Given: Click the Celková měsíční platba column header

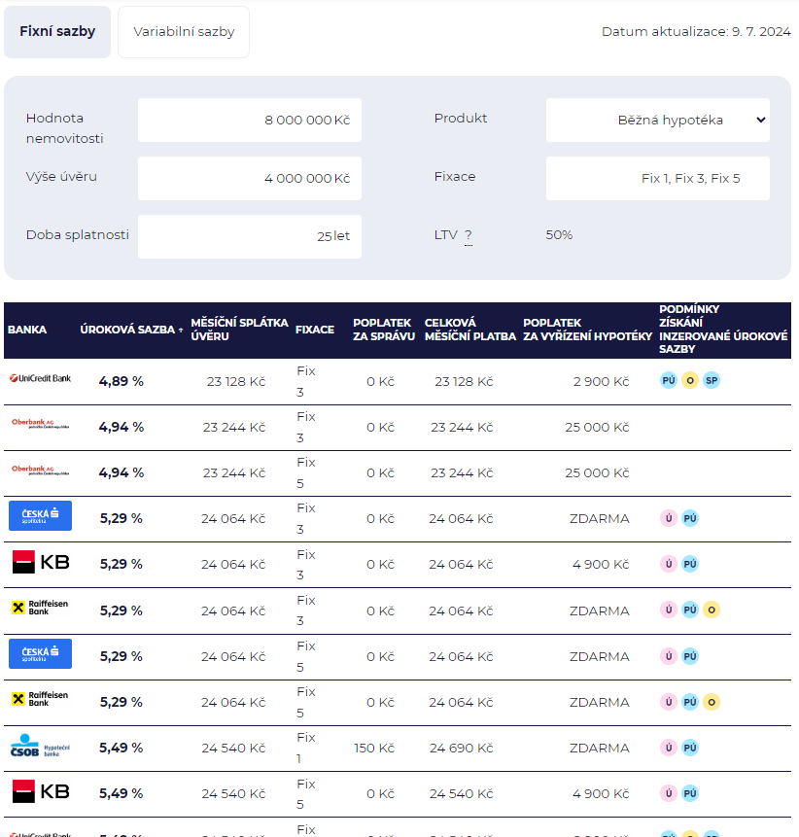Looking at the screenshot, I should (x=470, y=330).
